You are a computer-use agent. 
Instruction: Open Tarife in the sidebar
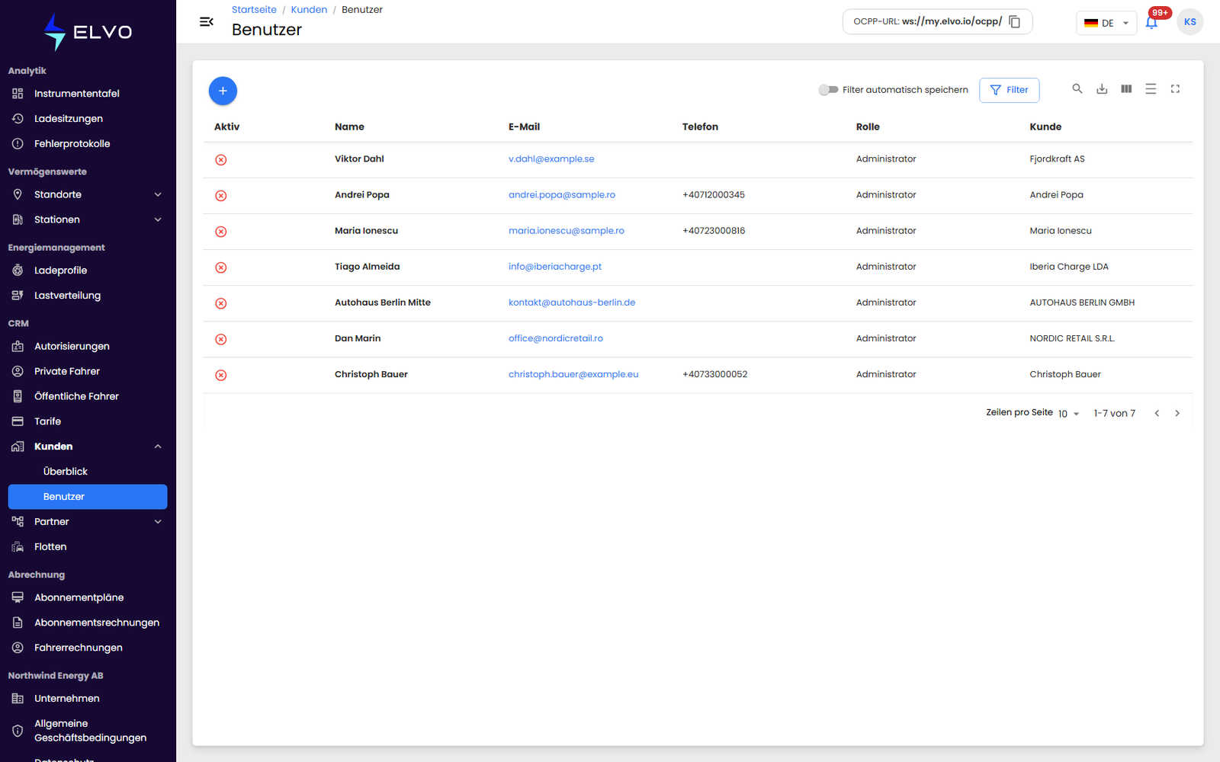tap(88, 421)
